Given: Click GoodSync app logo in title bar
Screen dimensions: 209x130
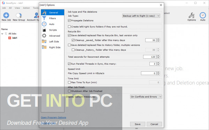Looking at the screenshot, I should click(3, 3).
